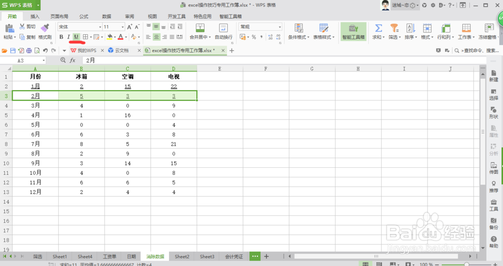Open the 帮助 help icon in right sidebar
The width and height of the screenshot is (503, 266).
pyautogui.click(x=493, y=242)
